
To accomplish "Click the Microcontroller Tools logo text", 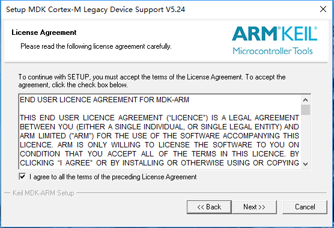I will pyautogui.click(x=273, y=51).
